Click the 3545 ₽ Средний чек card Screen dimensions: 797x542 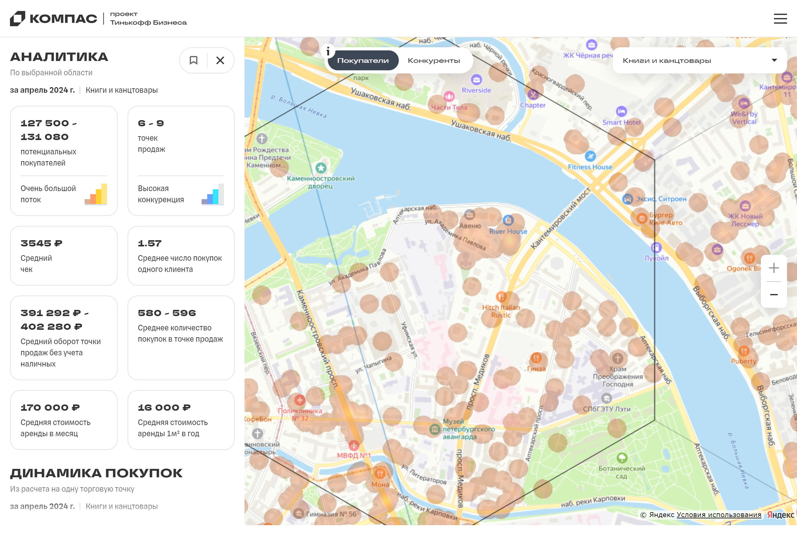[64, 256]
